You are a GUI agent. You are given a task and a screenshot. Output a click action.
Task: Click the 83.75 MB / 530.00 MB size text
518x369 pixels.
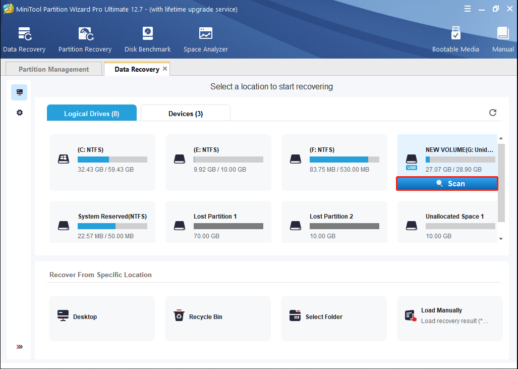click(x=339, y=170)
